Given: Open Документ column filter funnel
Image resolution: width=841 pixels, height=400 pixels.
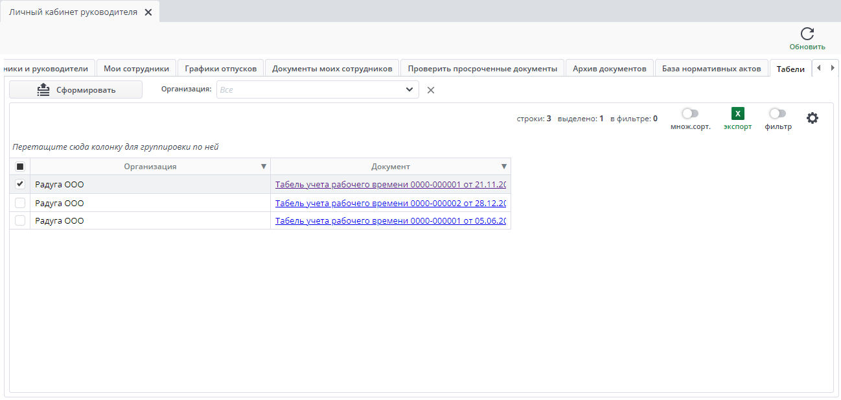Looking at the screenshot, I should [504, 167].
